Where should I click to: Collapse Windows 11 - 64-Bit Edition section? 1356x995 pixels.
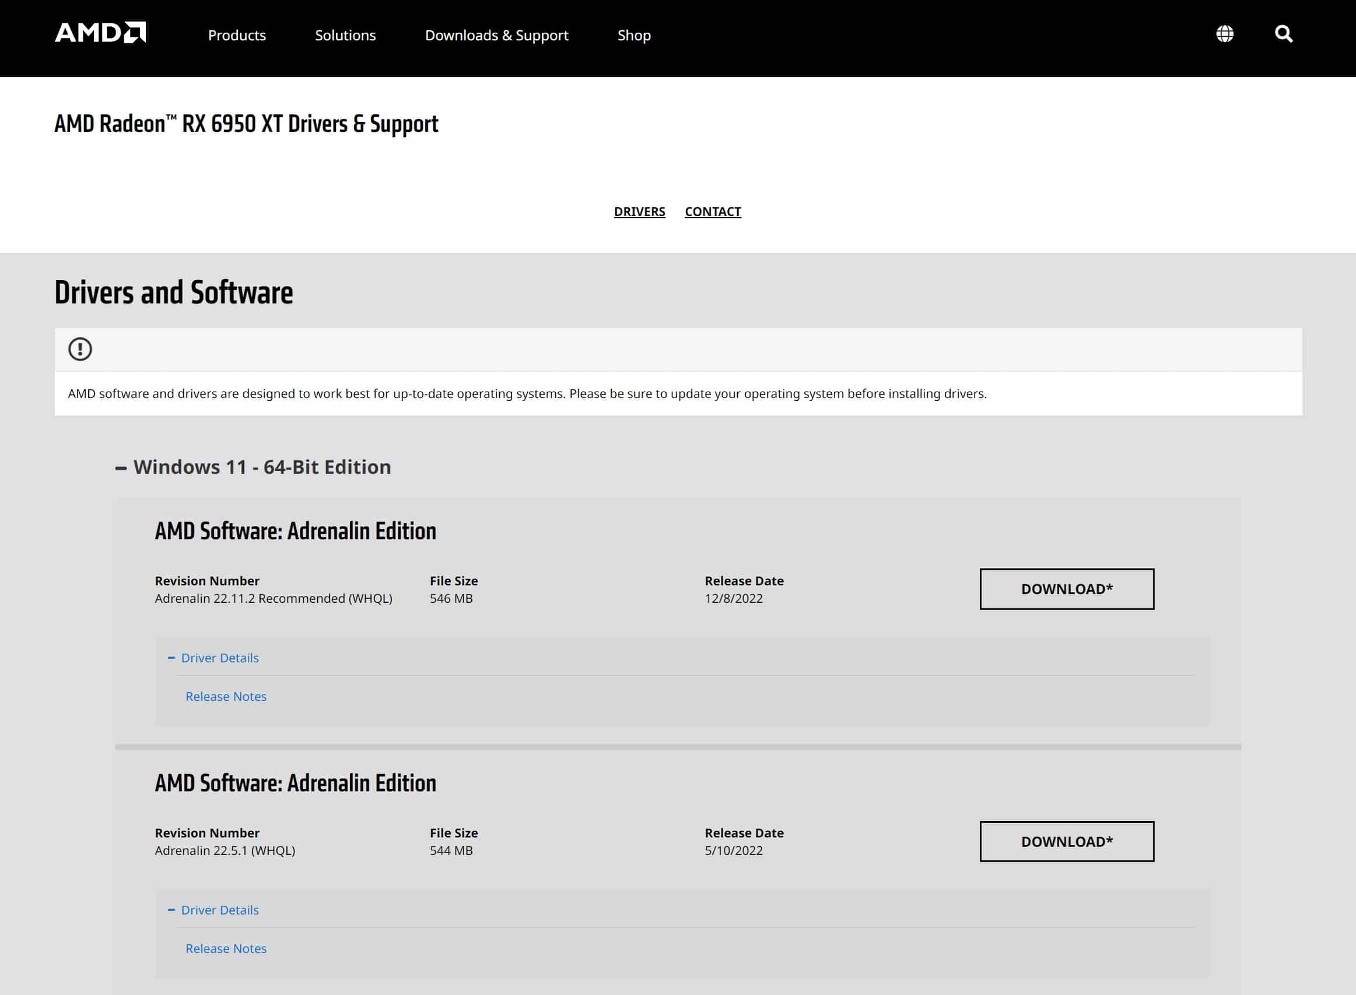coord(121,467)
